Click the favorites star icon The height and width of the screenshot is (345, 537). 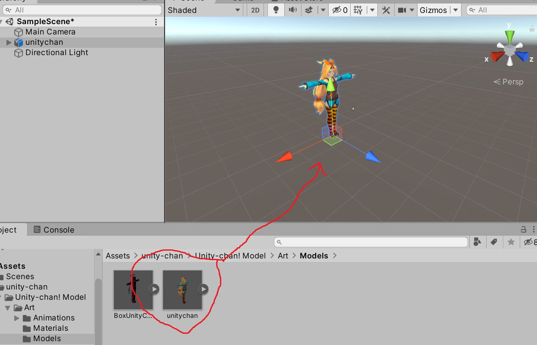point(511,242)
